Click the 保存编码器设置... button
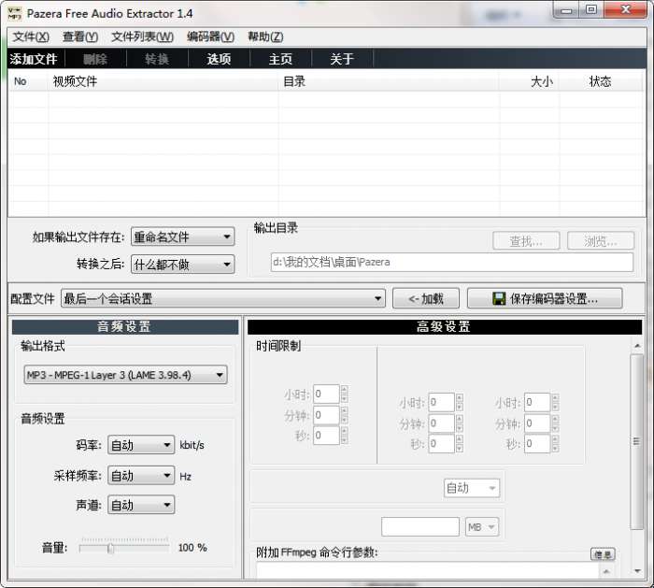Viewport: 654px width, 588px height. [x=545, y=298]
